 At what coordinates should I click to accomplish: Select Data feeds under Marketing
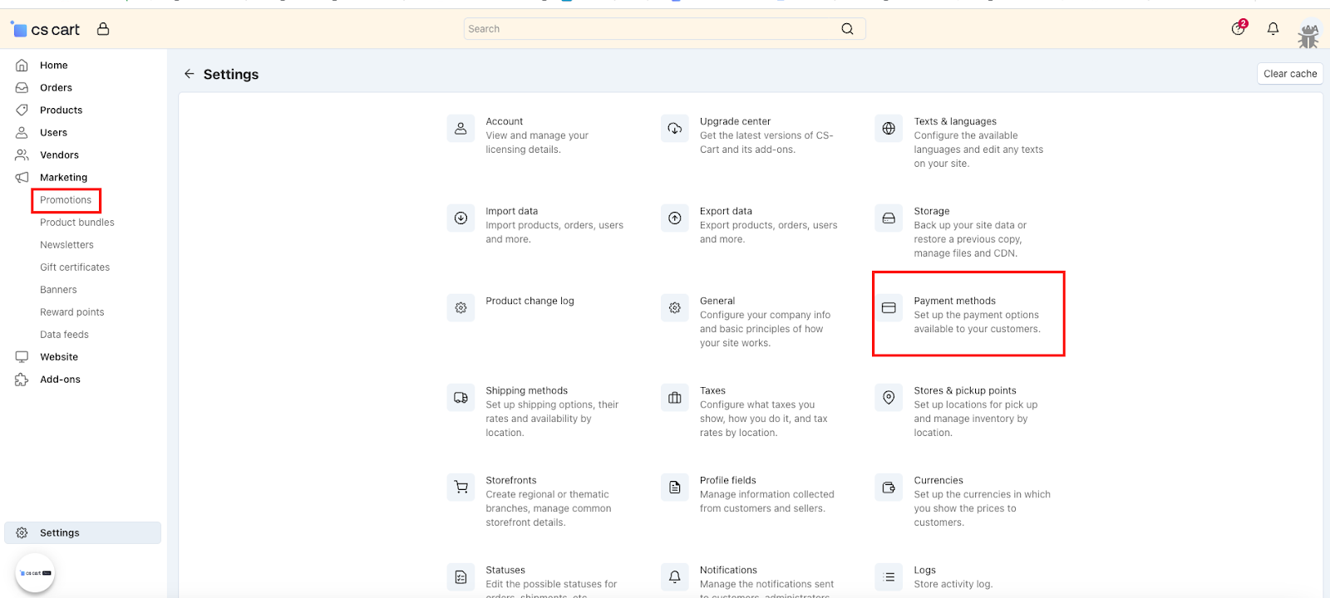pos(64,335)
